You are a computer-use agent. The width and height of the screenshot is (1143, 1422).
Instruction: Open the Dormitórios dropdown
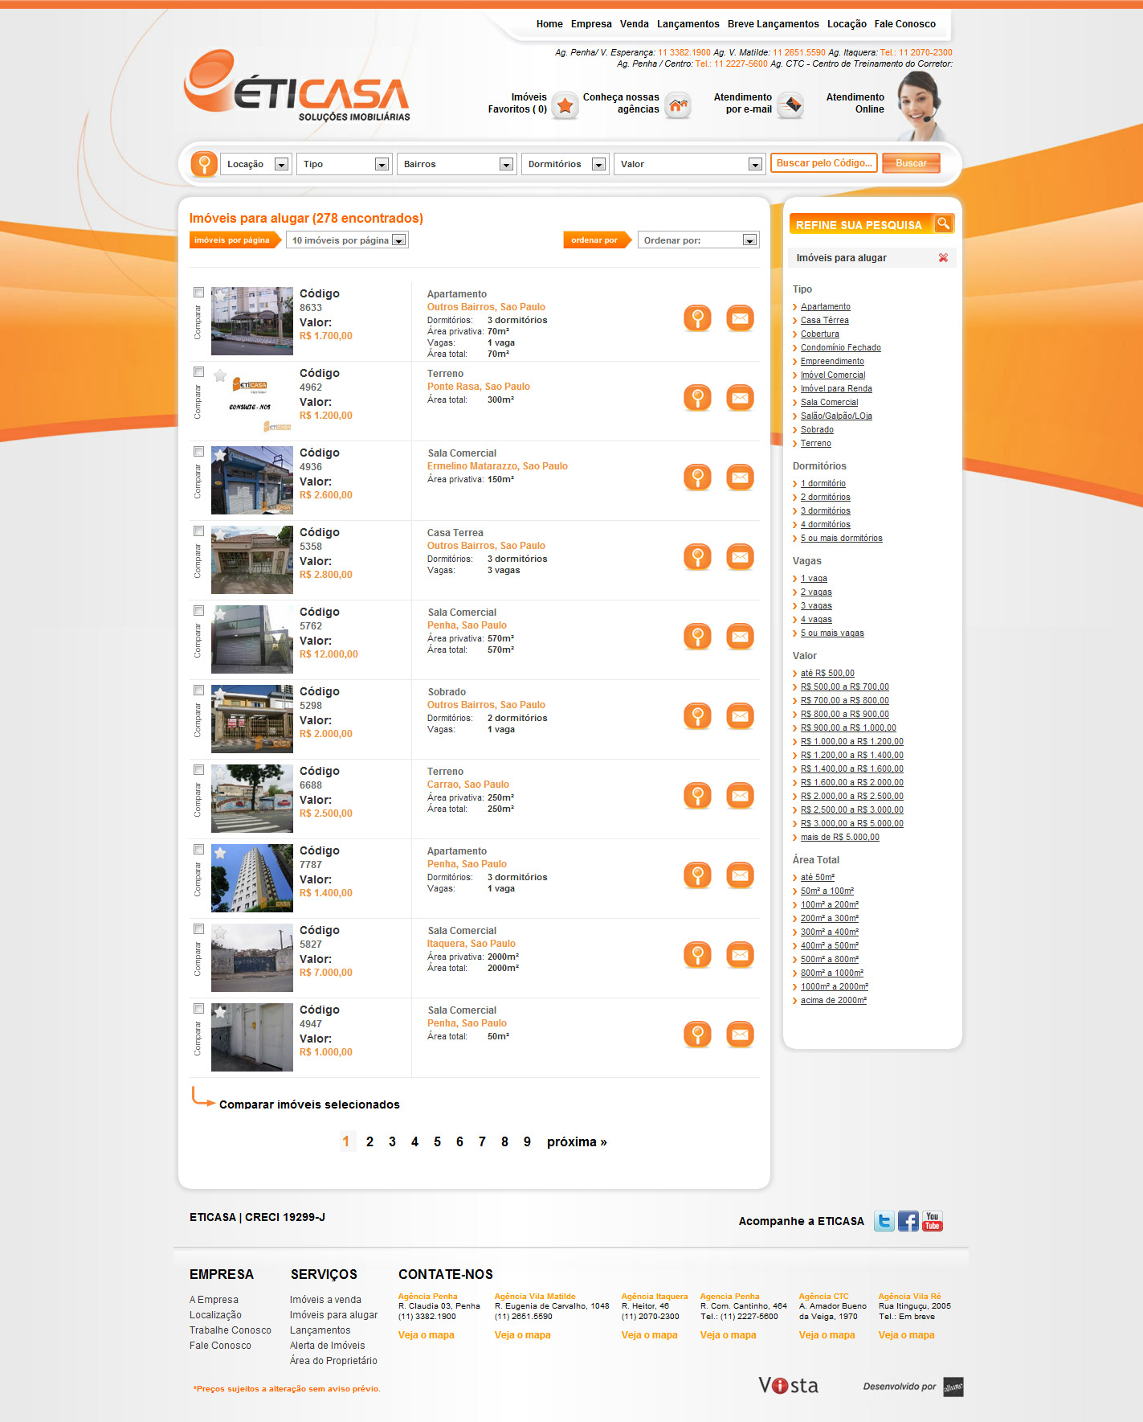coord(565,164)
